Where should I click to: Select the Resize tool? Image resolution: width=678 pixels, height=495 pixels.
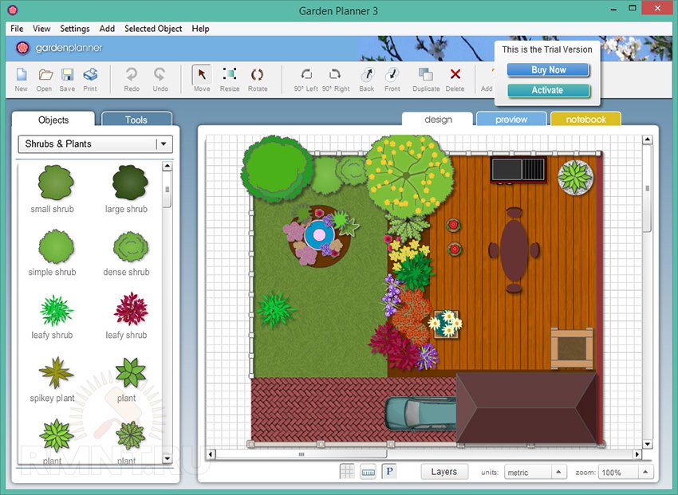(x=230, y=78)
